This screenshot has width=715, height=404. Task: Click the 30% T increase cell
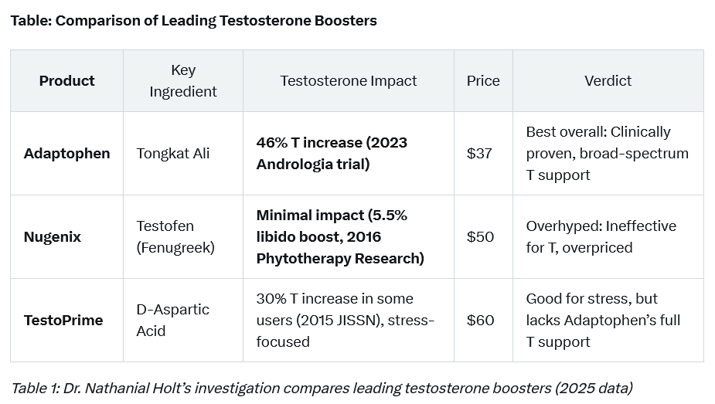point(345,320)
